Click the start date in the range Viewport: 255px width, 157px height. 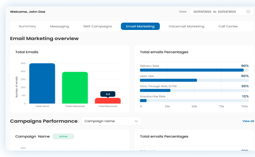point(203,12)
